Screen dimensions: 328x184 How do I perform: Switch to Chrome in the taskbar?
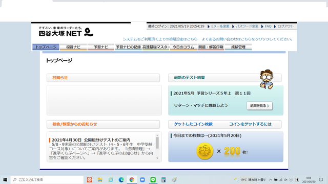click(132, 179)
